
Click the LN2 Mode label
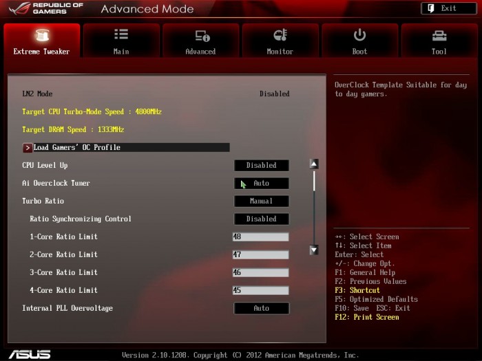click(37, 94)
